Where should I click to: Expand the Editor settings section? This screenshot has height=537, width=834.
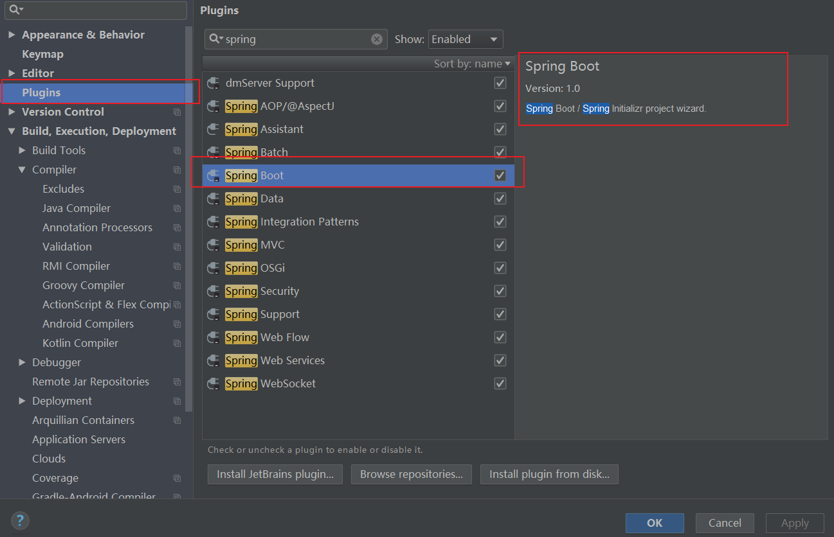(x=12, y=73)
